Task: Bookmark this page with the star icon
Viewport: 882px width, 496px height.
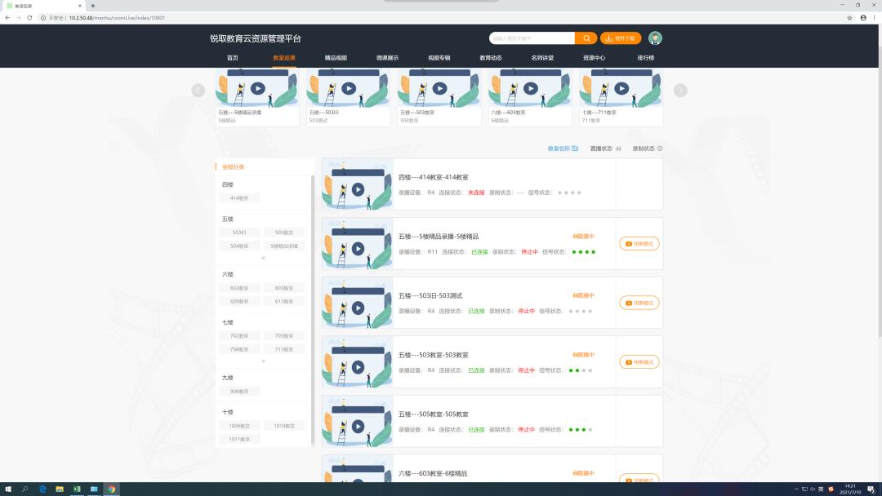Action: (x=849, y=17)
